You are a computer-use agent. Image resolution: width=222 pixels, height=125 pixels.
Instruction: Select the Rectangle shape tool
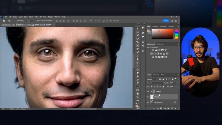137,90
